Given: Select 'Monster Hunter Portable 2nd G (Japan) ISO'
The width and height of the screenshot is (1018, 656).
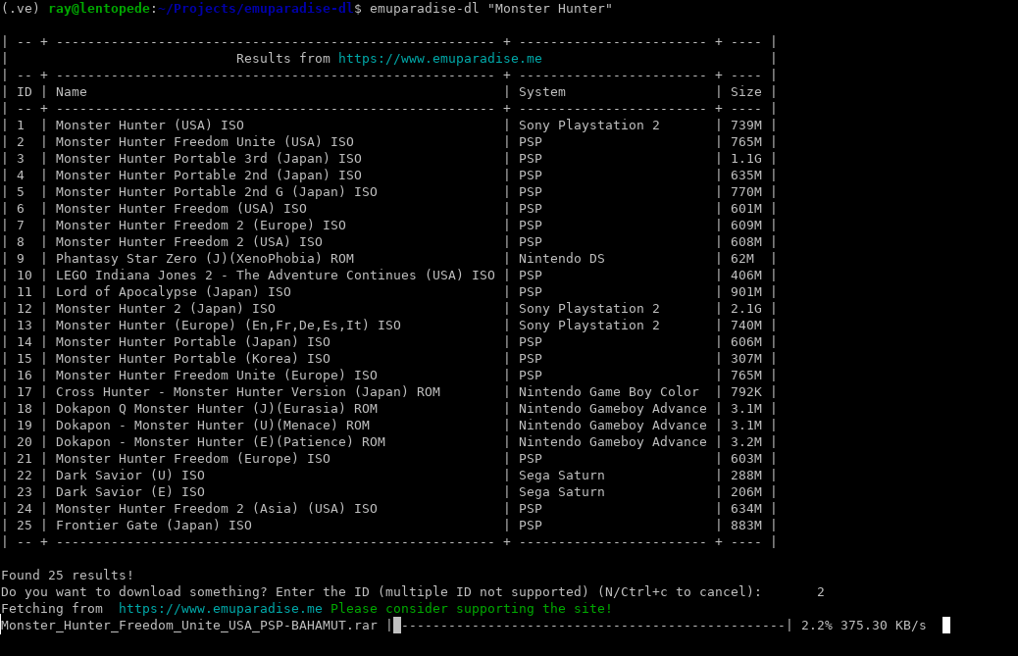Looking at the screenshot, I should click(216, 192).
